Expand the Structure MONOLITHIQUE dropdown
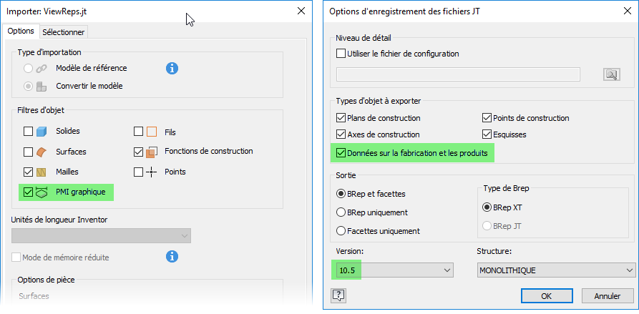 555,270
